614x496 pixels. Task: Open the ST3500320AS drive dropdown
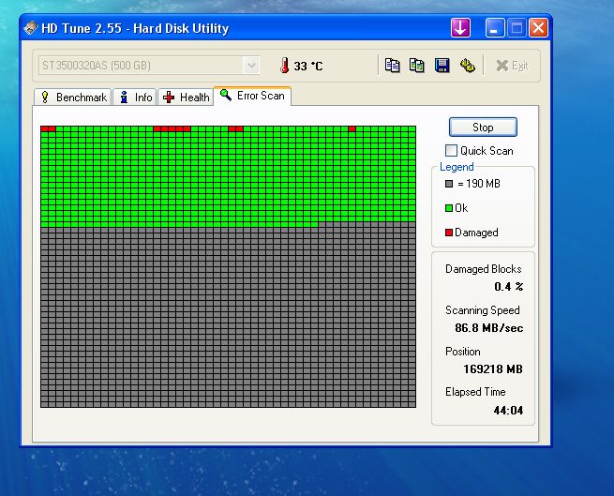click(251, 66)
